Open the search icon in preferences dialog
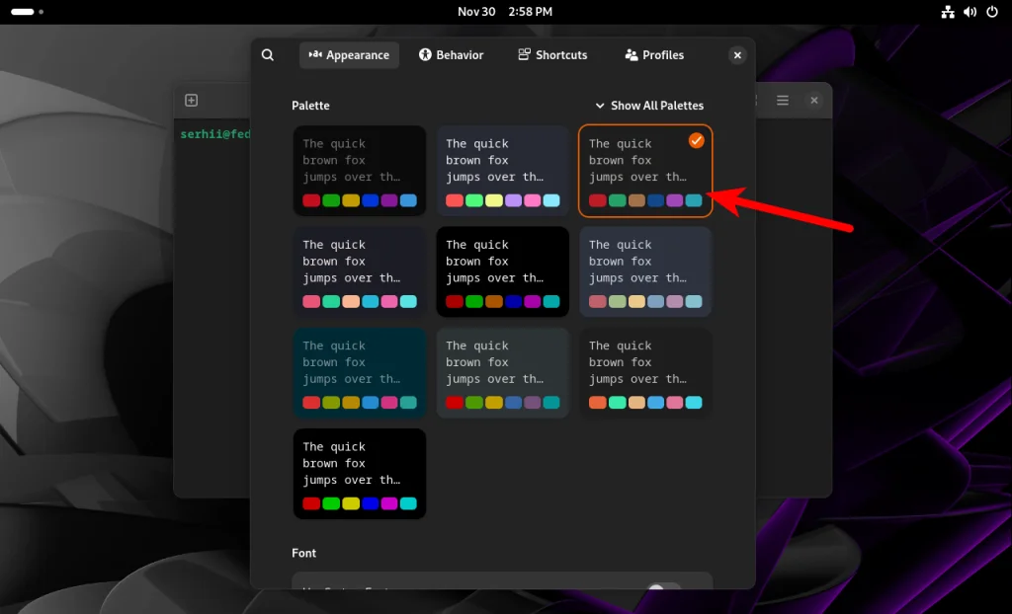The image size is (1012, 614). point(267,55)
